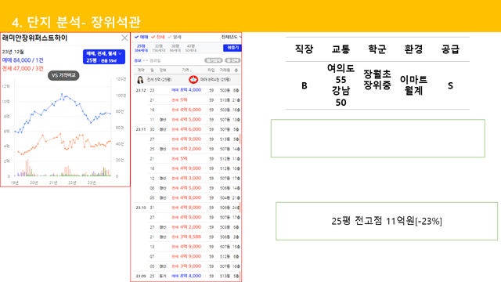The height and width of the screenshot is (282, 501).
Task: Click 전세 5억 row with 510동
Action: [x=187, y=100]
